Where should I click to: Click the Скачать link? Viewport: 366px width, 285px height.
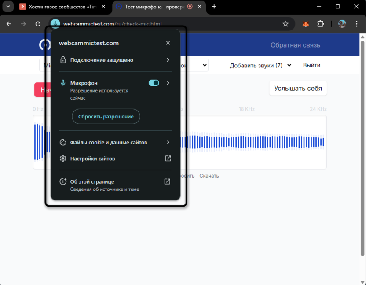tap(209, 176)
